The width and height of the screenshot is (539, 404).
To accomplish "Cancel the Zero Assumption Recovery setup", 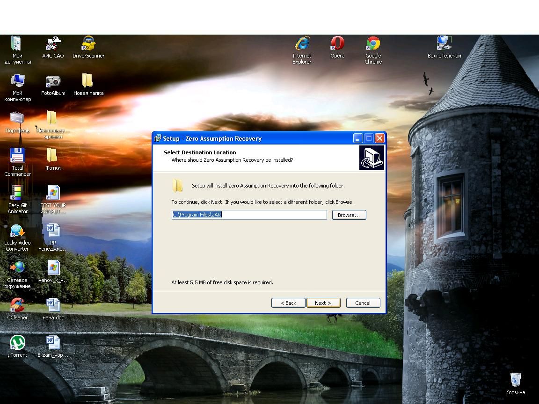I will 363,303.
